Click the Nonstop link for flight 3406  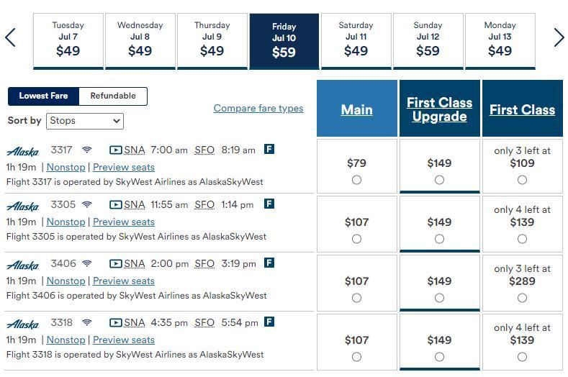66,281
